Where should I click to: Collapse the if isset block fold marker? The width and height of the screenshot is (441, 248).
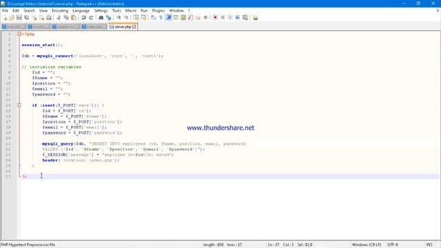pos(19,105)
